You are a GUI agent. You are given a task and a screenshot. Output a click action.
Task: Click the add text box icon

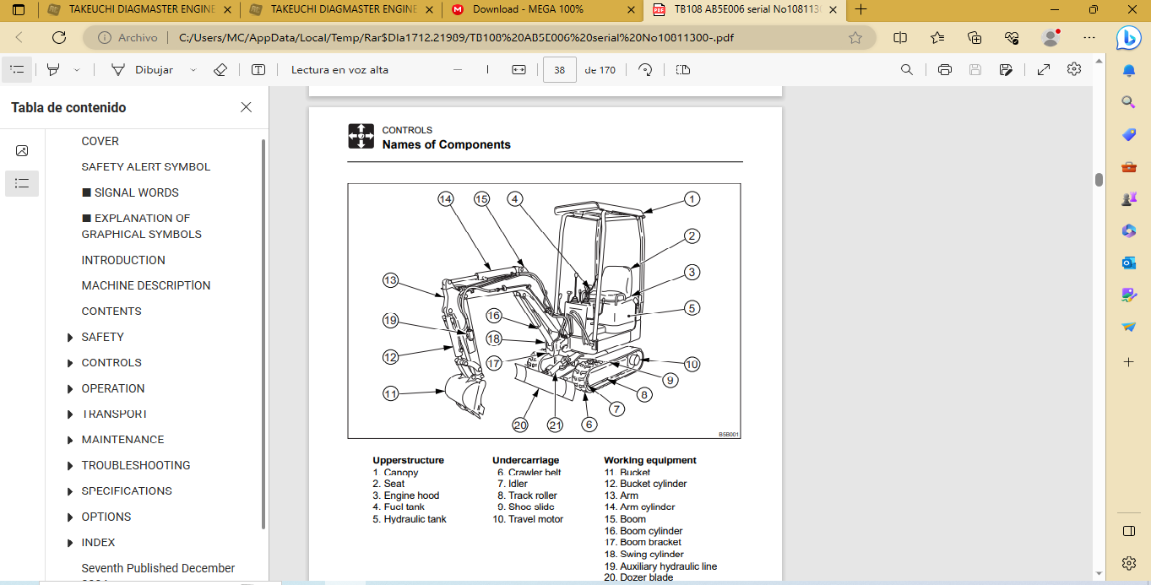click(x=258, y=70)
